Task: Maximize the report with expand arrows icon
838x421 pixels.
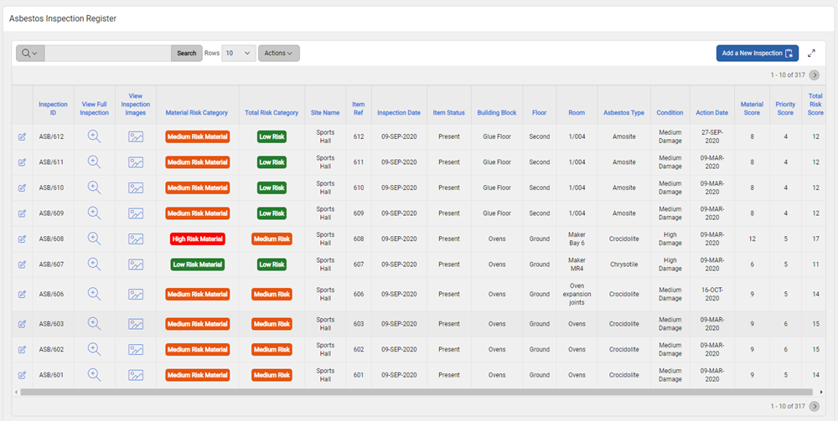Action: click(x=811, y=54)
